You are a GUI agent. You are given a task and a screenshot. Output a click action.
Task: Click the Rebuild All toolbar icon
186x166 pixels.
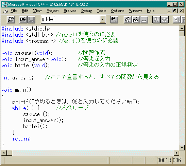[144, 20]
